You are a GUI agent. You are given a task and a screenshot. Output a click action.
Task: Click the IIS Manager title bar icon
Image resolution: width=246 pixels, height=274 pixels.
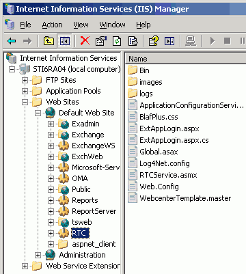coord(10,9)
